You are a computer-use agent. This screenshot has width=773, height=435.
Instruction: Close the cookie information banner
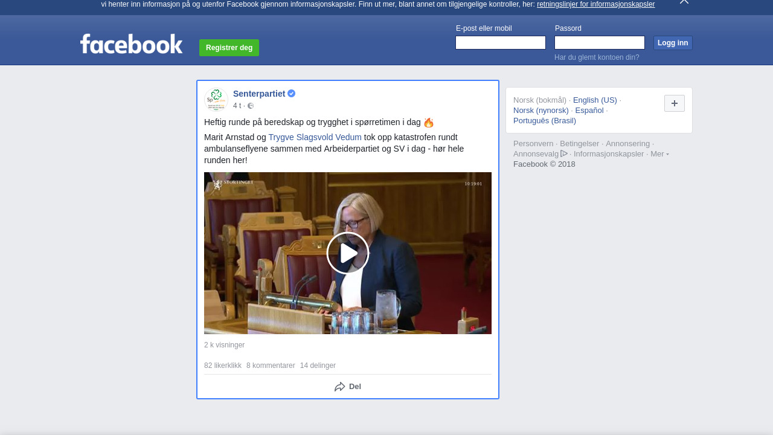(684, 2)
